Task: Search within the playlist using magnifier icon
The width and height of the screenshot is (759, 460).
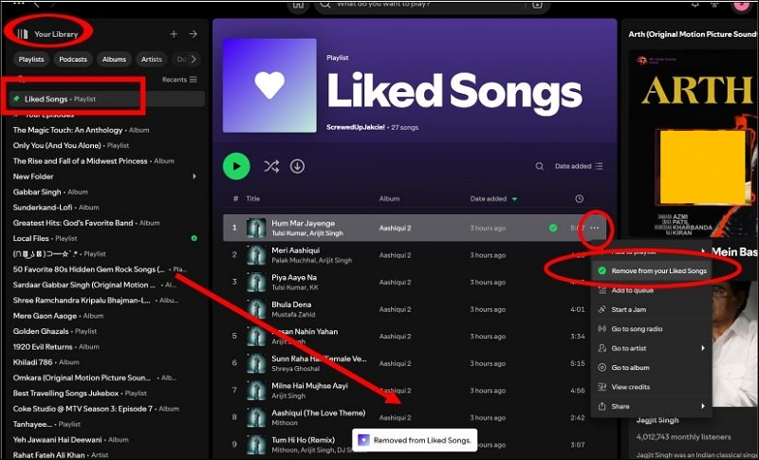Action: click(x=539, y=166)
